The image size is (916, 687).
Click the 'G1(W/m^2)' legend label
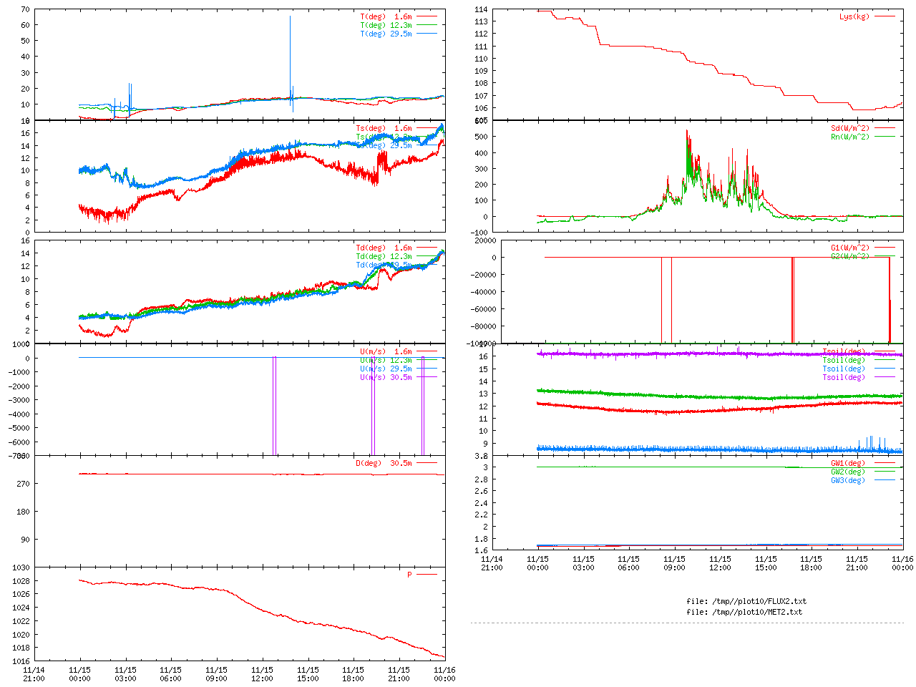pos(850,248)
